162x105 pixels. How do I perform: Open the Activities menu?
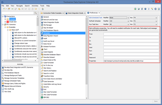35,6
